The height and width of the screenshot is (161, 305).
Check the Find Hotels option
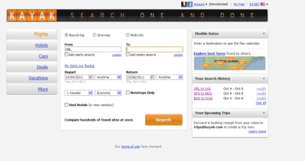click(x=67, y=105)
